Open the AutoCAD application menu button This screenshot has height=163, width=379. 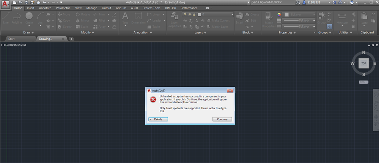[x=5, y=4]
